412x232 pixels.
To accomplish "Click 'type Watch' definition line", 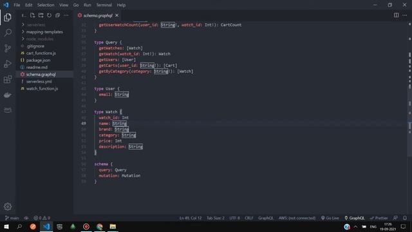I will (108, 111).
